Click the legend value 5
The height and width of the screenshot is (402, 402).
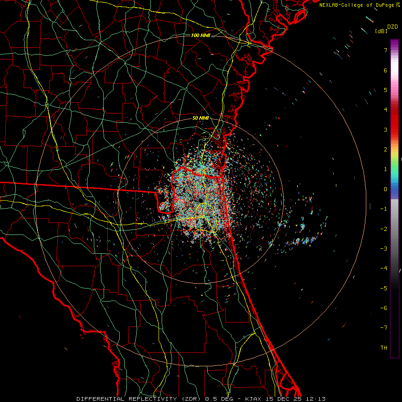[385, 90]
